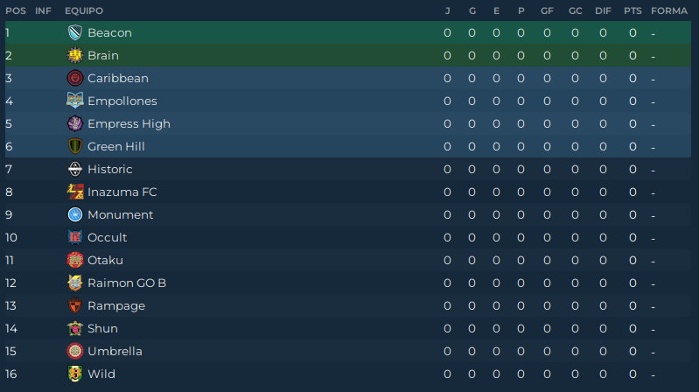The image size is (699, 392).
Task: Click the Green Hill shield icon
Action: click(75, 146)
